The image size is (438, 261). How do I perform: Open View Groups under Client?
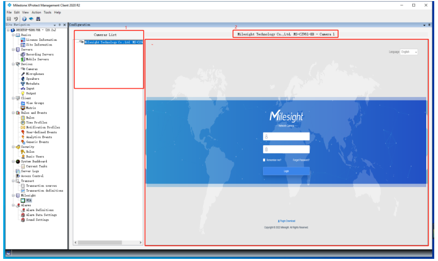point(35,103)
